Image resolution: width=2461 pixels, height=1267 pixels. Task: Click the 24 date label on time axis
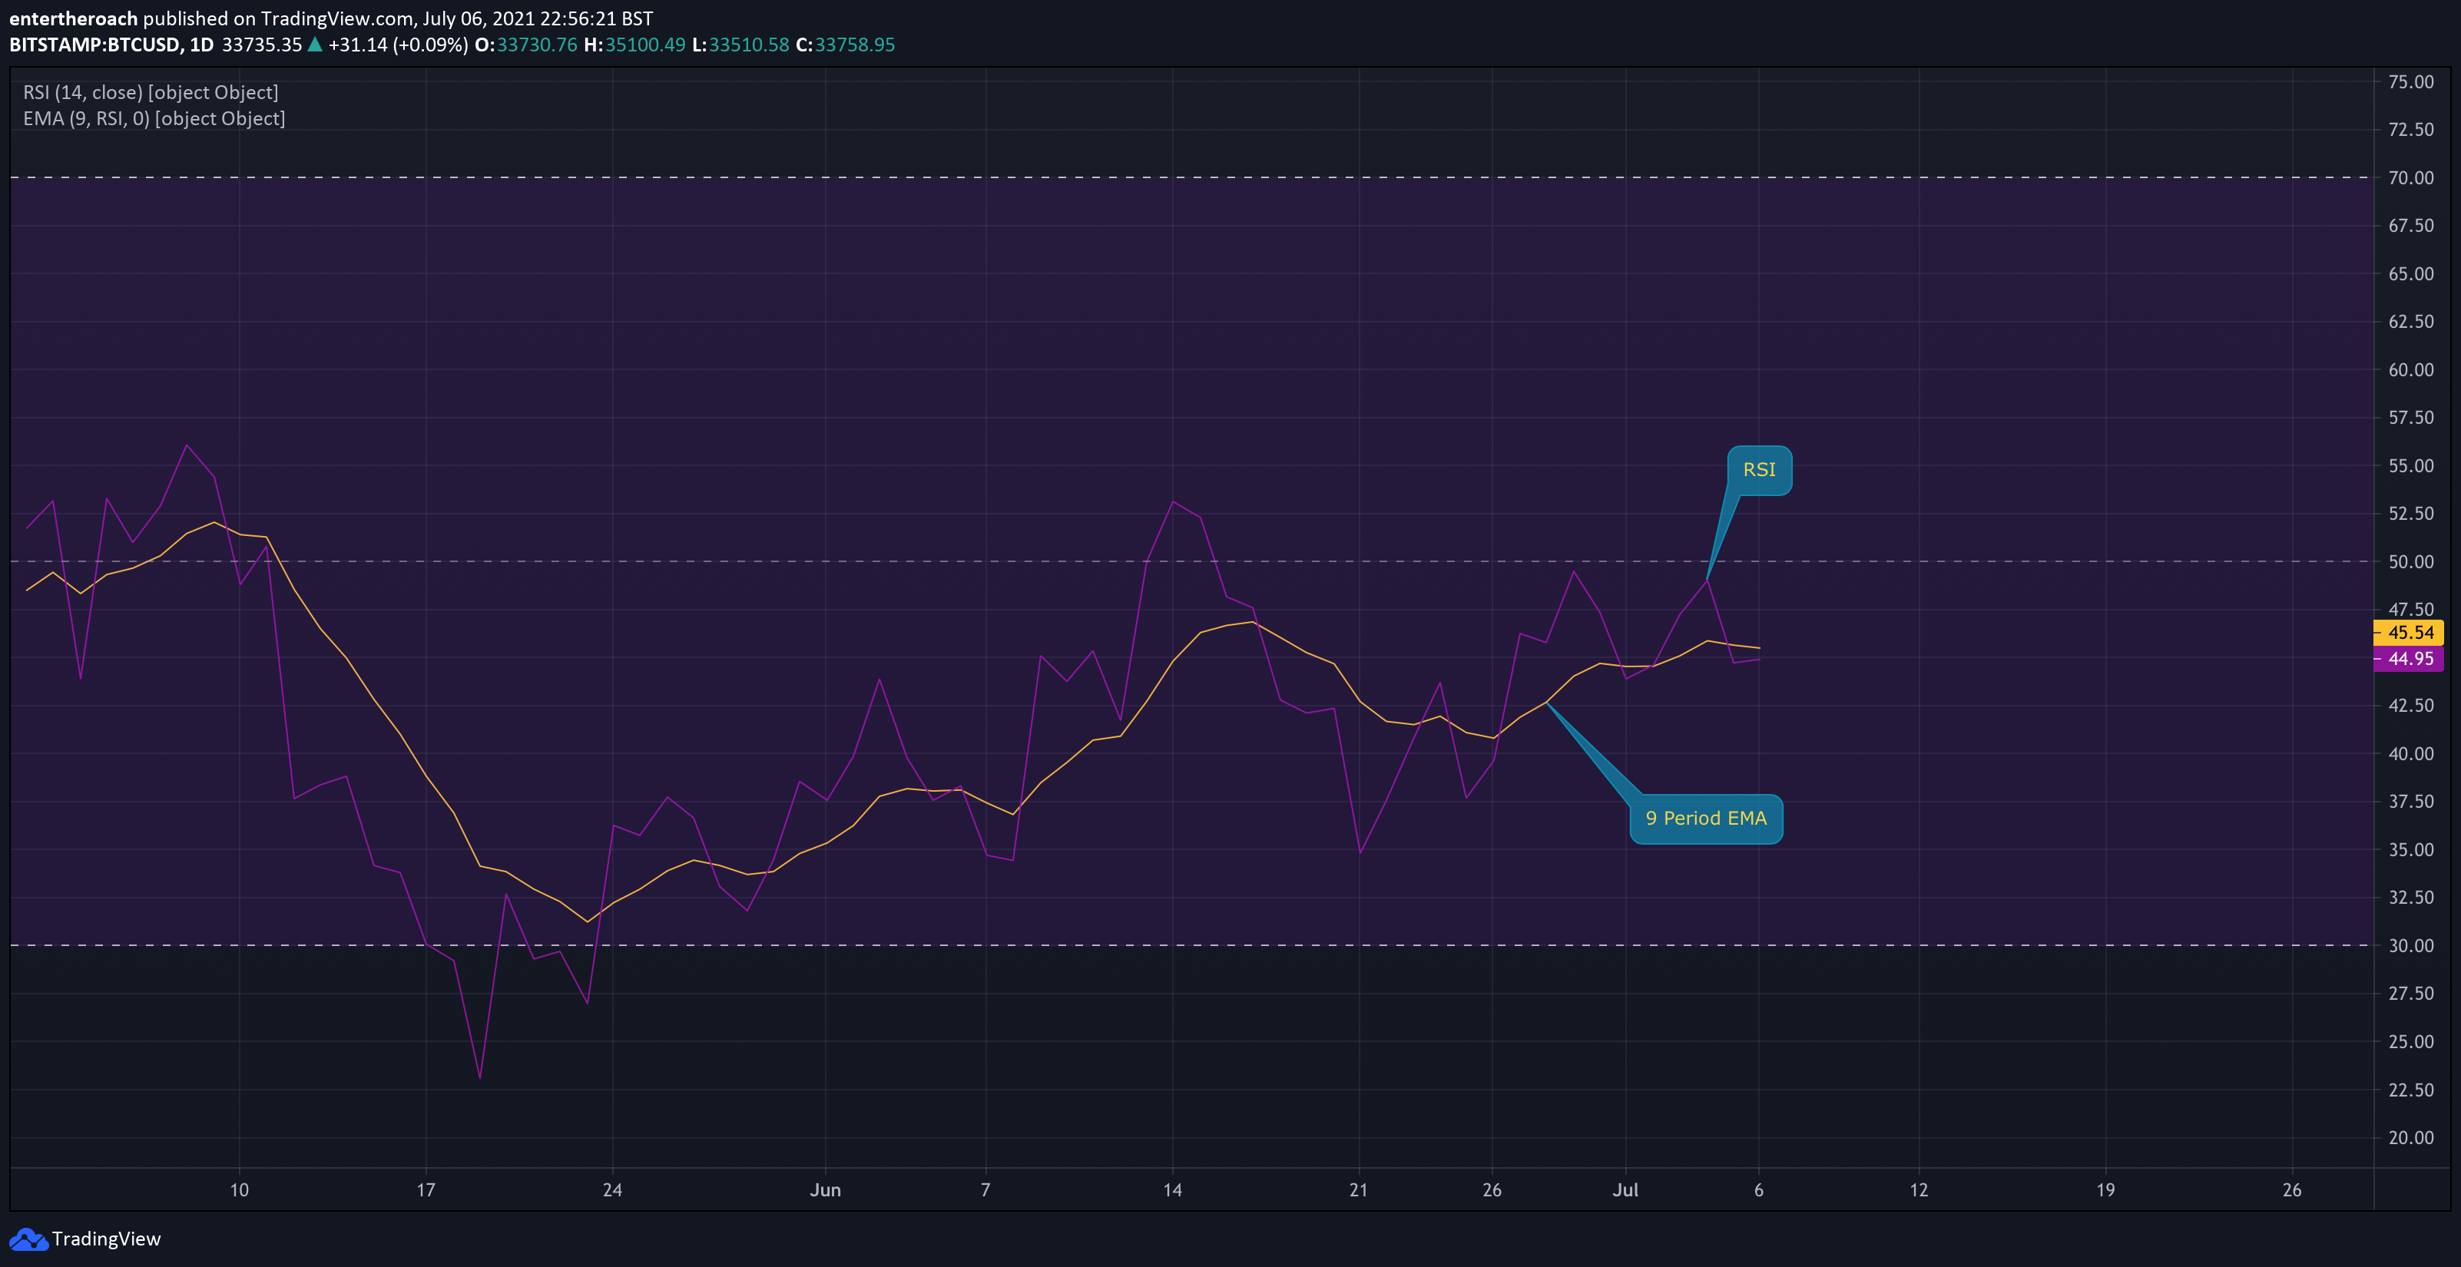click(612, 1189)
